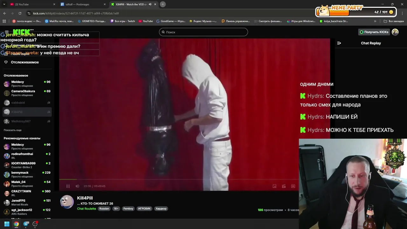Open recommended channel sgt_jackson12
The height and width of the screenshot is (229, 407).
point(27,212)
